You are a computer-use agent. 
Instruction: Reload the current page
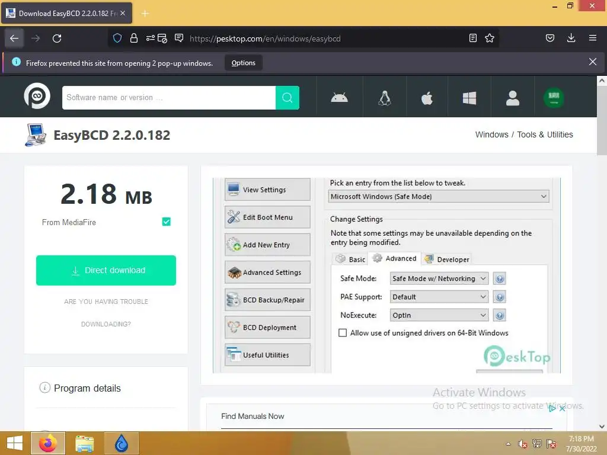pyautogui.click(x=57, y=39)
